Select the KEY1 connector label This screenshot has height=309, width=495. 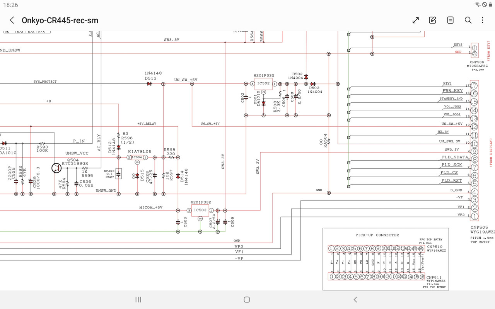[x=447, y=83]
